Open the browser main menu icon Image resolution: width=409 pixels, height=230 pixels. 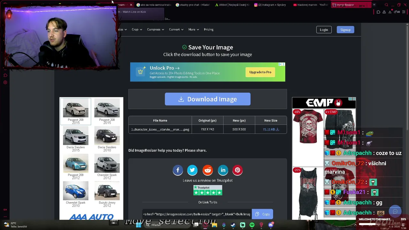click(404, 12)
